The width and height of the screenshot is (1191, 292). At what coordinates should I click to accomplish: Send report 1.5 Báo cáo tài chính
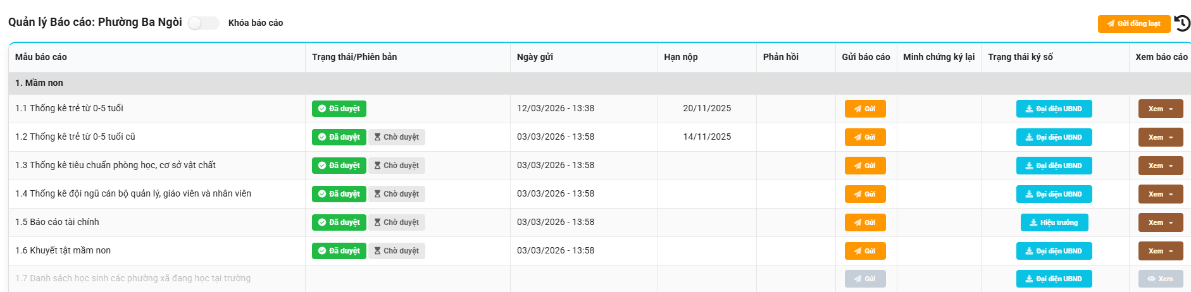point(865,222)
